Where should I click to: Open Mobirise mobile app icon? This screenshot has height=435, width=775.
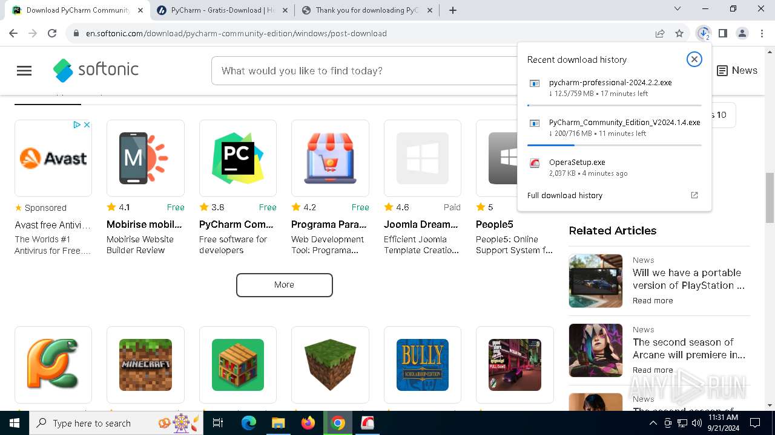145,158
